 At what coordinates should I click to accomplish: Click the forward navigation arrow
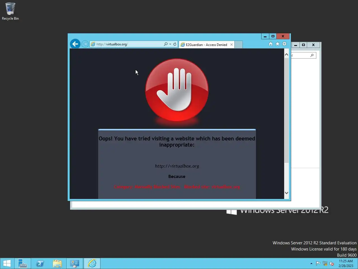tap(85, 44)
